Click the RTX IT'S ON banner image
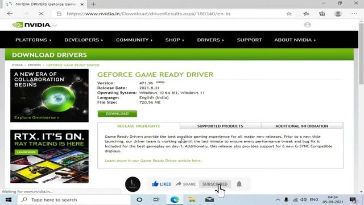Viewport: 364px width, 205px height. click(49, 156)
